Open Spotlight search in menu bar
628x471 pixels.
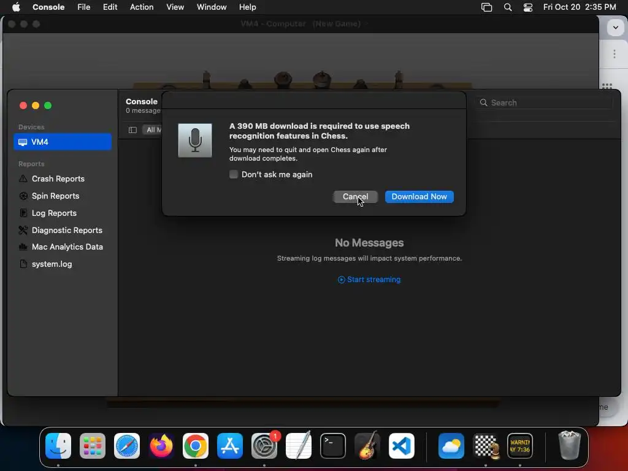(508, 7)
